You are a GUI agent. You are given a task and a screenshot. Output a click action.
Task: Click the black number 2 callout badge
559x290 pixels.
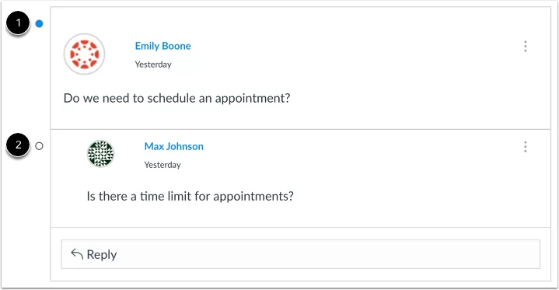[x=18, y=145]
